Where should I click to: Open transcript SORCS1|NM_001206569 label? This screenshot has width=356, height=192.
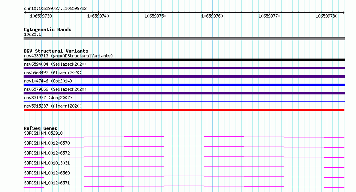point(47,173)
